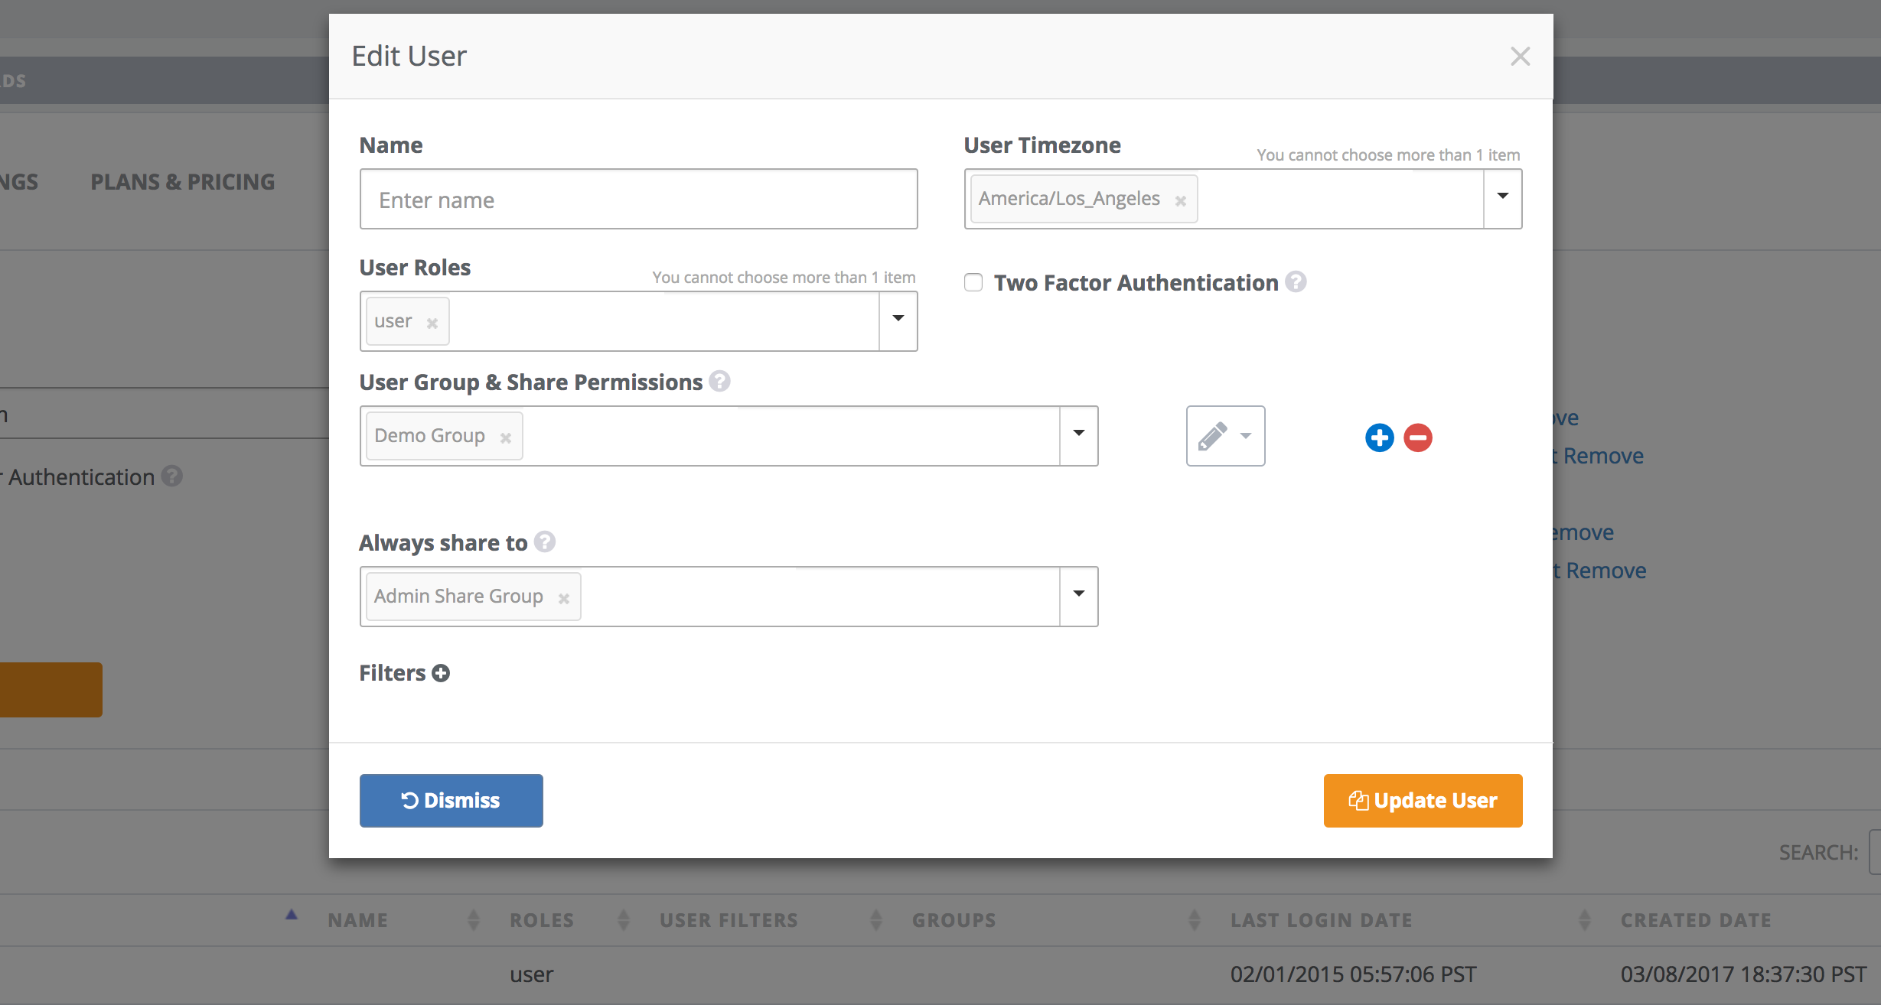
Task: Click help icon next to Always share to
Action: click(545, 542)
